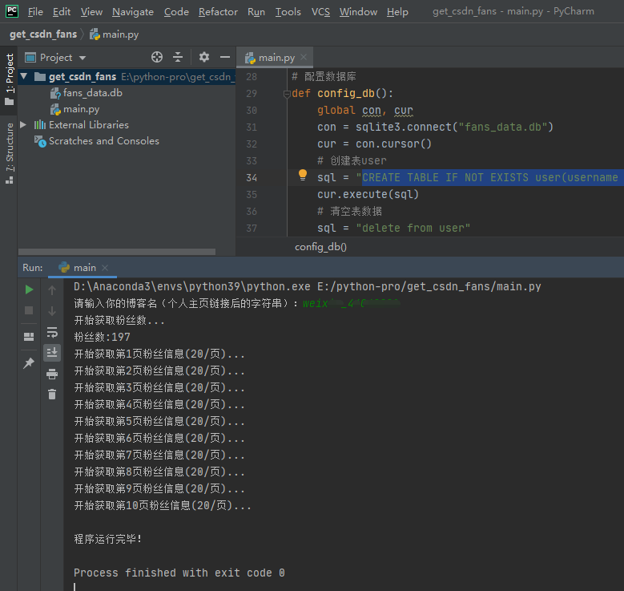Image resolution: width=624 pixels, height=591 pixels.
Task: Open the File menu
Action: point(35,12)
